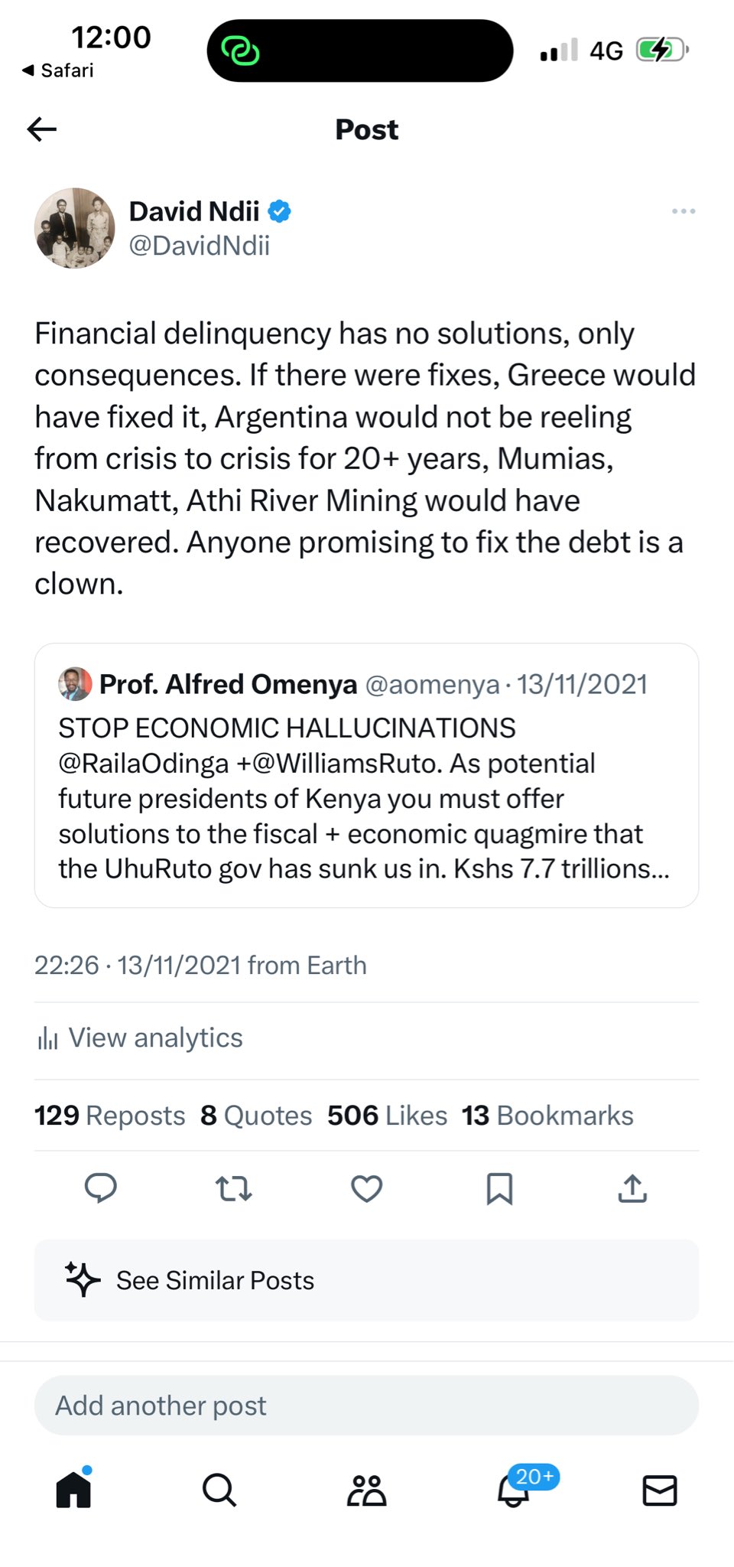
Task: Tap the repost arrows icon
Action: coord(233,1188)
